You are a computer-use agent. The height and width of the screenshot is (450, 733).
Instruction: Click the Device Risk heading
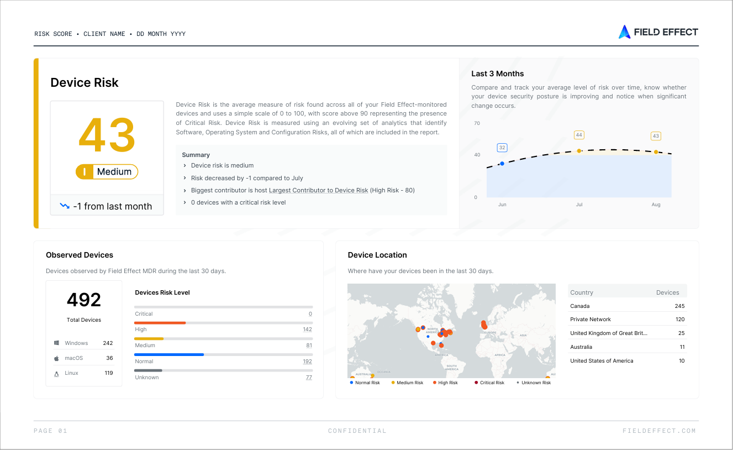[85, 82]
